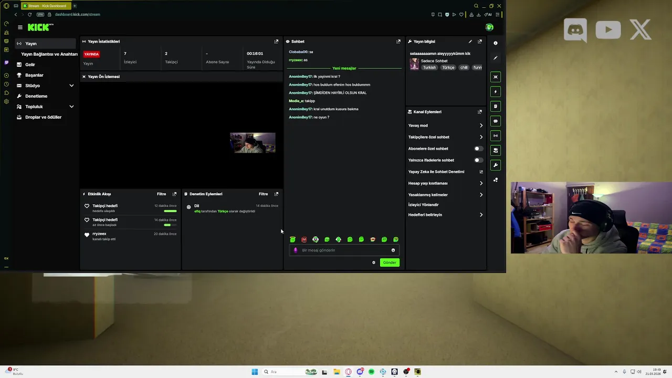Viewport: 672px width, 378px height.
Task: Pop out the Yayın bilgisi panel
Action: 480,41
